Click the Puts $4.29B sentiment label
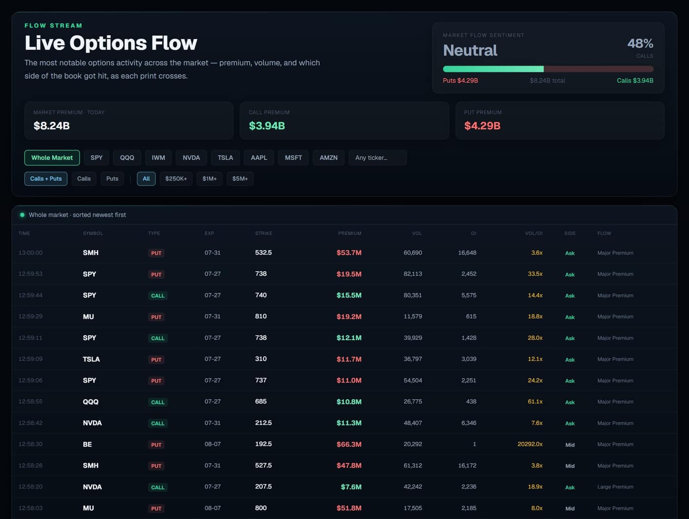Viewport: 689px width, 519px height. [460, 80]
